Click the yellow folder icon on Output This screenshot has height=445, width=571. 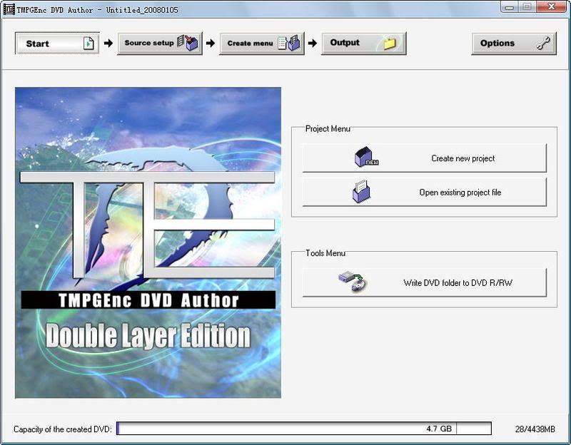[390, 44]
